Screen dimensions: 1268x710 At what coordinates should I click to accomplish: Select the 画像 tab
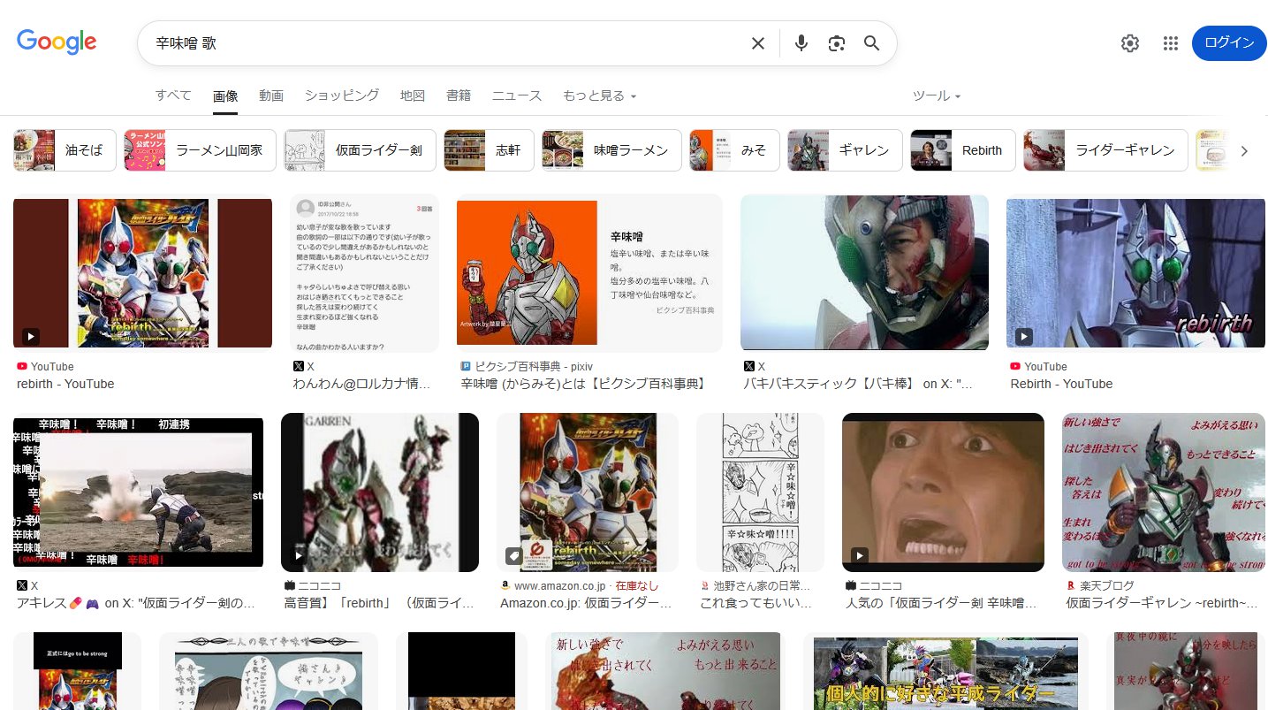click(225, 96)
